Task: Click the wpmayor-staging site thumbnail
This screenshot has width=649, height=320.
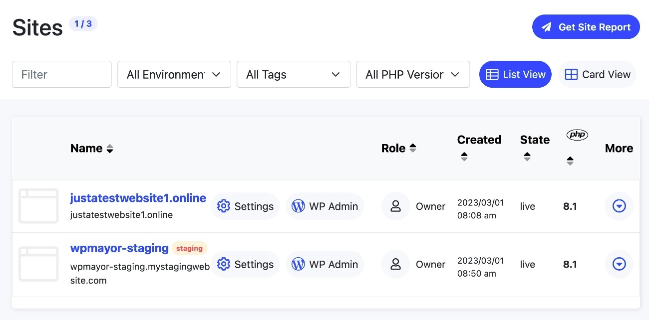Action: point(38,264)
